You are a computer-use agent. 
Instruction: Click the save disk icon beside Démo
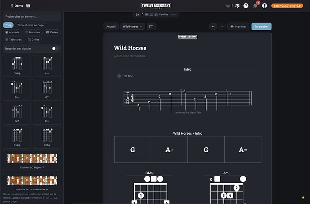click(x=28, y=6)
